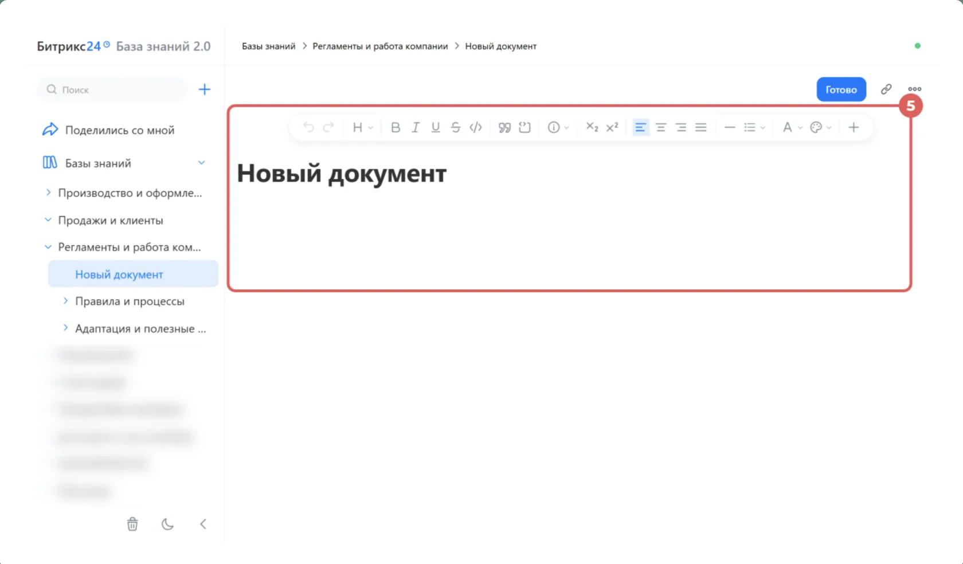Click the Готово button
Screen dimensions: 963x564
(x=841, y=89)
